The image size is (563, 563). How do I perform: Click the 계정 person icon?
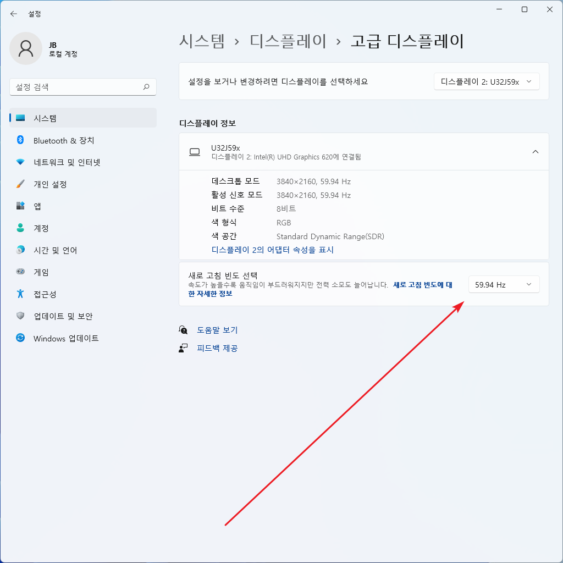[x=20, y=228]
